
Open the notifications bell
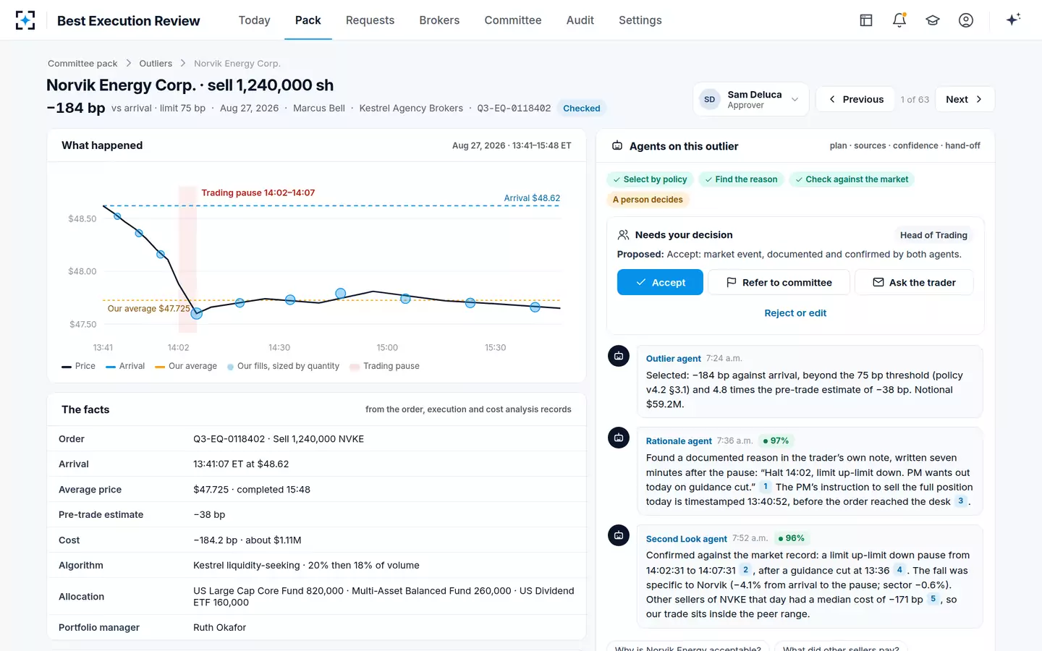(899, 20)
